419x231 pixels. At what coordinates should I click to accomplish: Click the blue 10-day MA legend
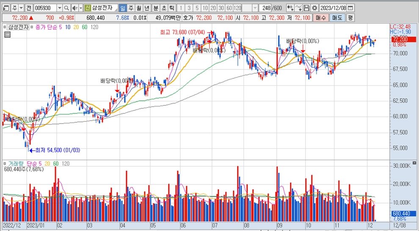(x=68, y=27)
